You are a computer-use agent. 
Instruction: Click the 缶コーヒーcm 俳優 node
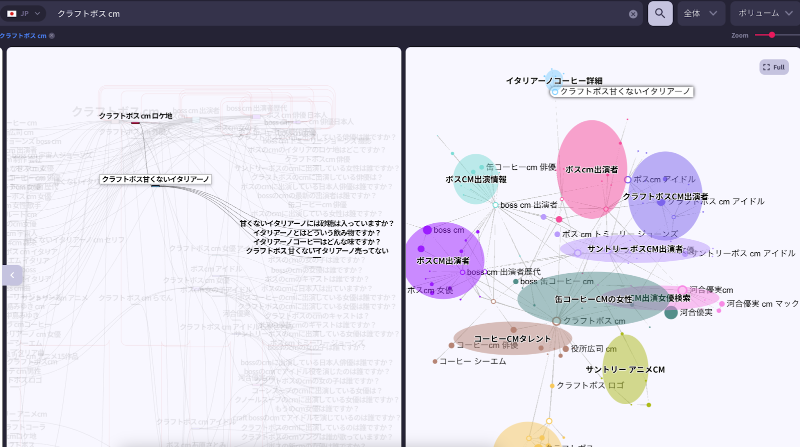pyautogui.click(x=518, y=167)
